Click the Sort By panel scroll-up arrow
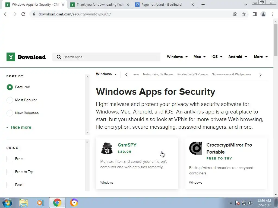This screenshot has width=278, height=208. [87, 77]
